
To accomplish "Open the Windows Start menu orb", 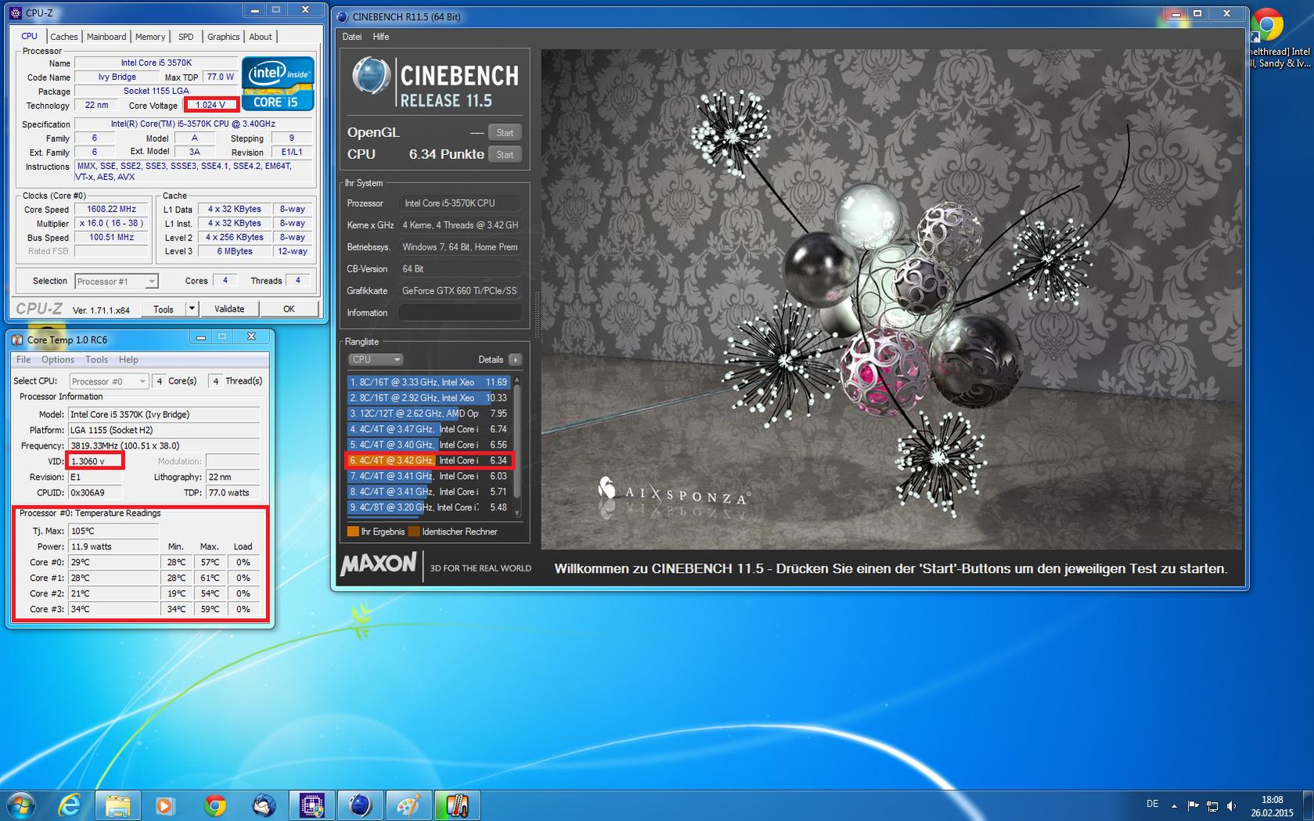I will [20, 805].
